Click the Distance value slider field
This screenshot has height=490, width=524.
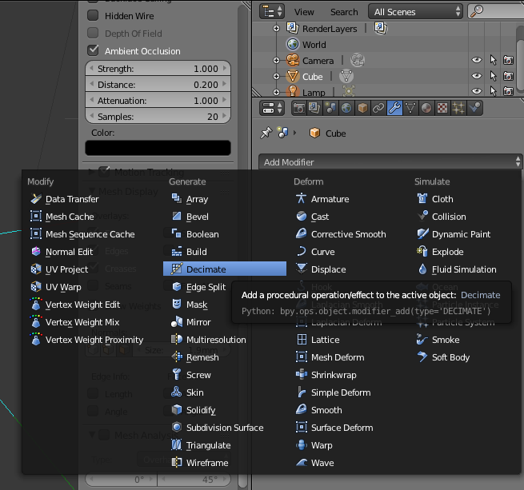(158, 85)
